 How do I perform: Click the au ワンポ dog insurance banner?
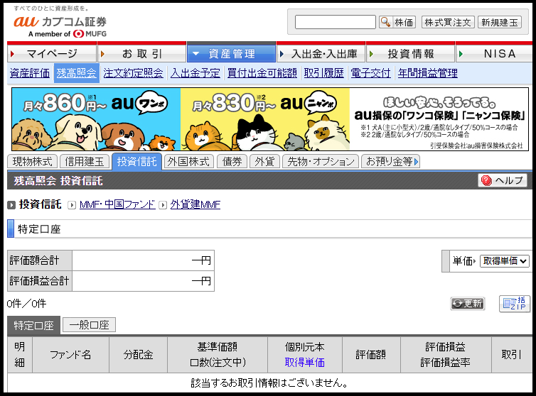point(96,119)
